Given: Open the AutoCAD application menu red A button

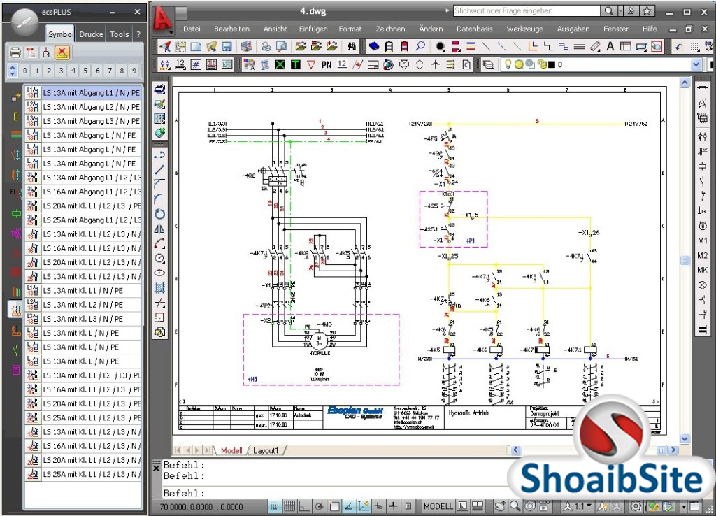Looking at the screenshot, I should pos(162,20).
